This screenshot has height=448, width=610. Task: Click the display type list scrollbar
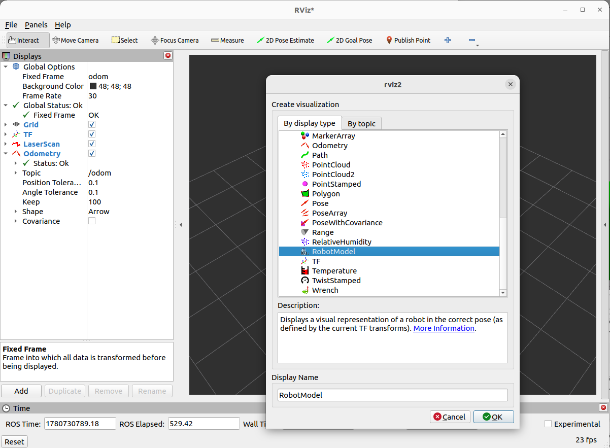coord(503,213)
